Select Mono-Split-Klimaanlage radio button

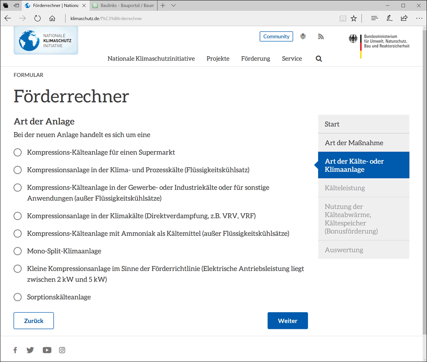[18, 251]
